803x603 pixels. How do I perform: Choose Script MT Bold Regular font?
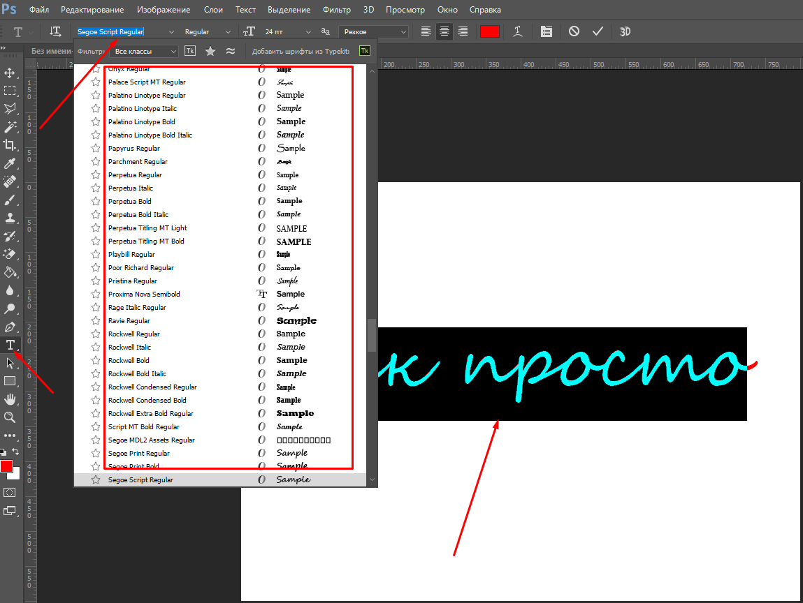click(220, 426)
